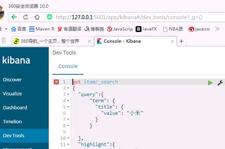Close the Console - Kibana tab
Screen dimensions: 225x149
pos(173,41)
